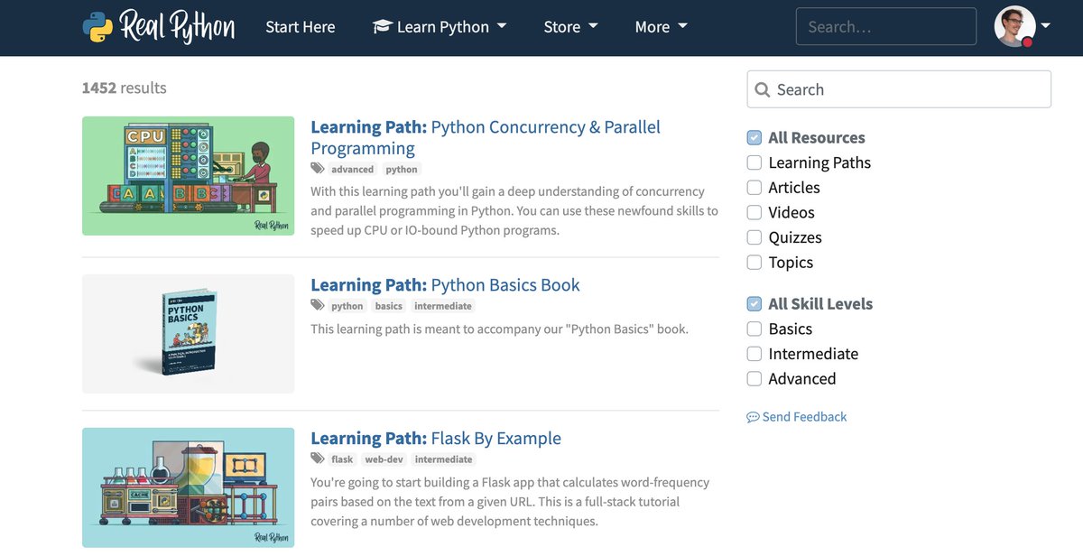The width and height of the screenshot is (1083, 556).
Task: Click the 'web-dev' tag
Action: tap(384, 459)
